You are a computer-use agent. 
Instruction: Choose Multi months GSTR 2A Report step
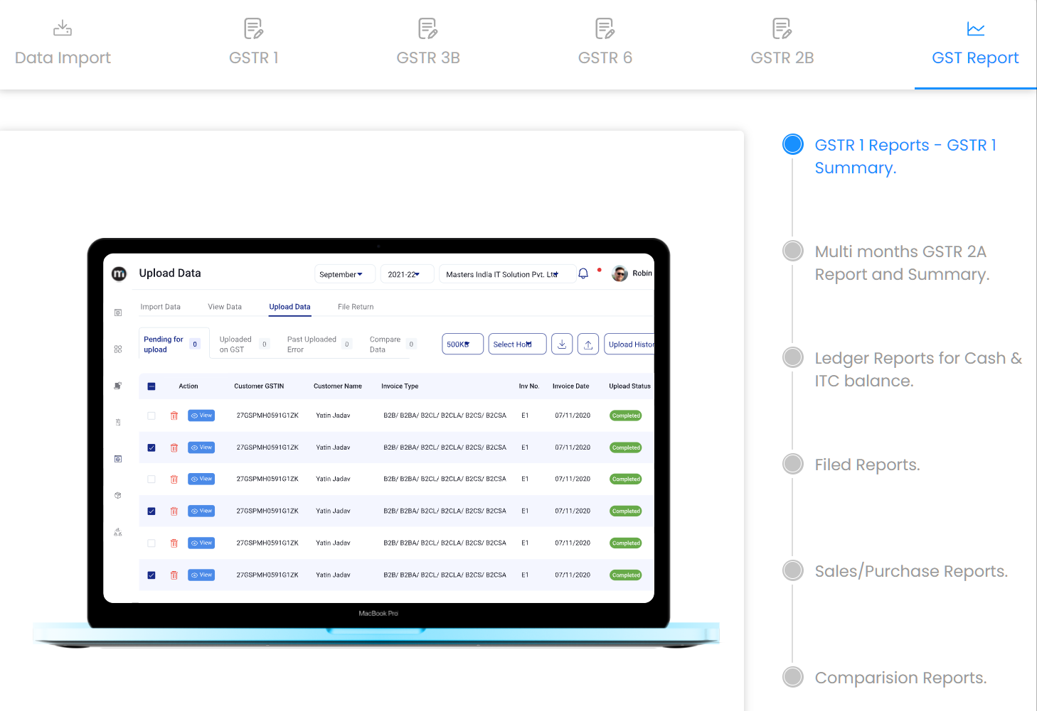(793, 251)
